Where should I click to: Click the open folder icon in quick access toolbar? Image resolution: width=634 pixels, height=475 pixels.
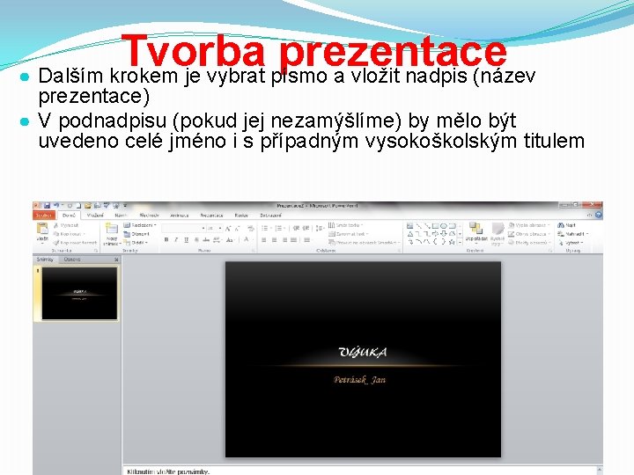(x=88, y=206)
